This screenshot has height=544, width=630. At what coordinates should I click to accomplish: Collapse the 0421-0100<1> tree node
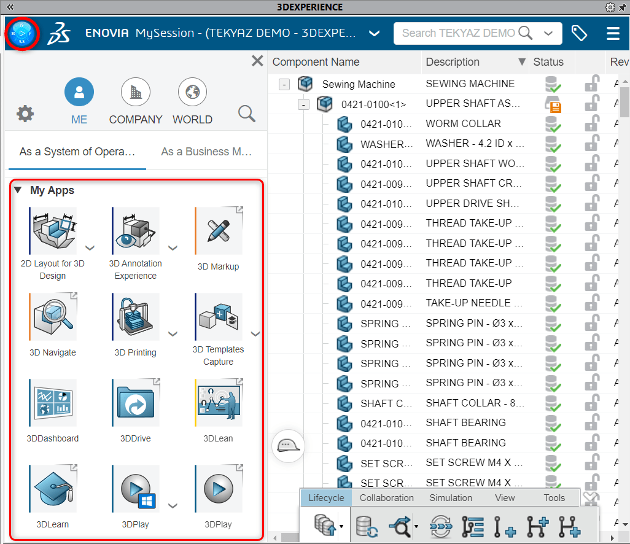(303, 104)
